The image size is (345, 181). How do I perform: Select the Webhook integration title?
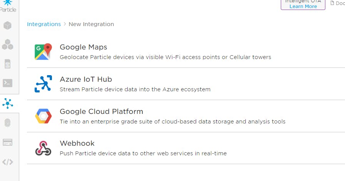click(x=77, y=143)
